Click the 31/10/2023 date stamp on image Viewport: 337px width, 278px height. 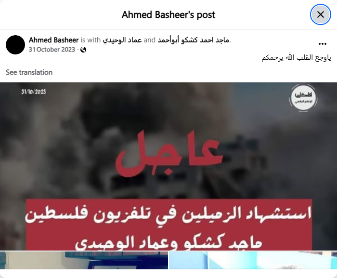(34, 92)
